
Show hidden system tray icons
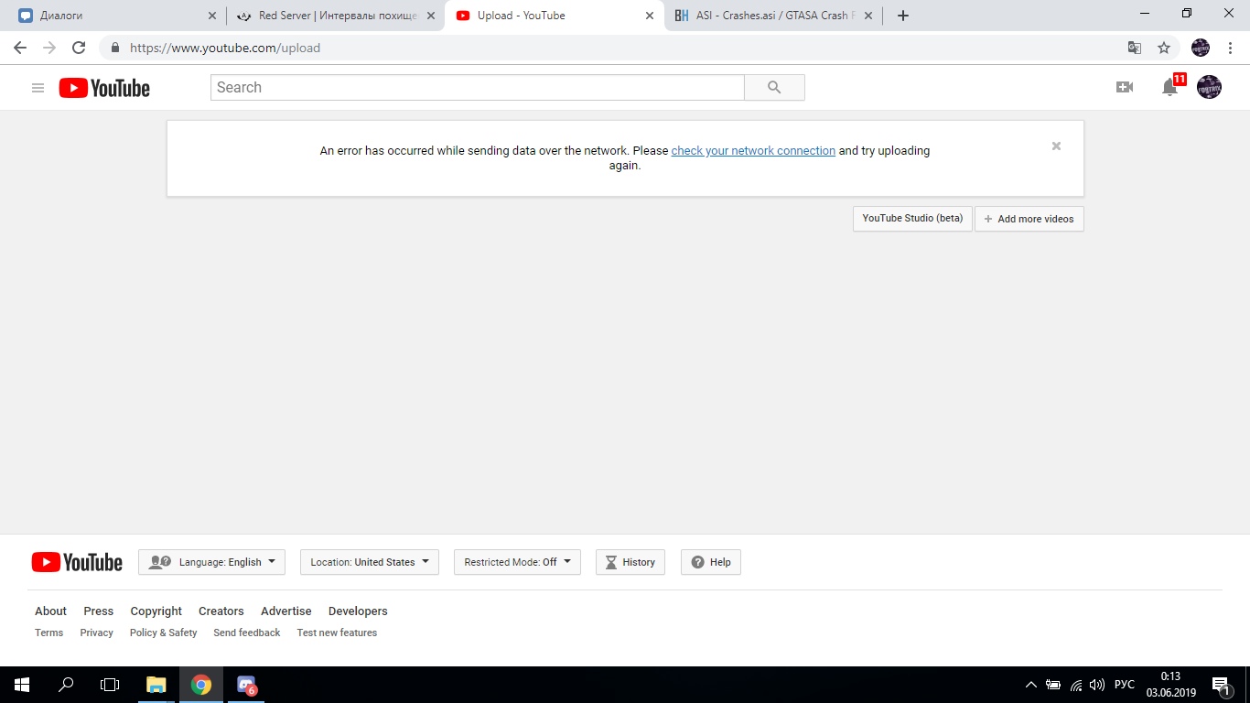click(1031, 685)
